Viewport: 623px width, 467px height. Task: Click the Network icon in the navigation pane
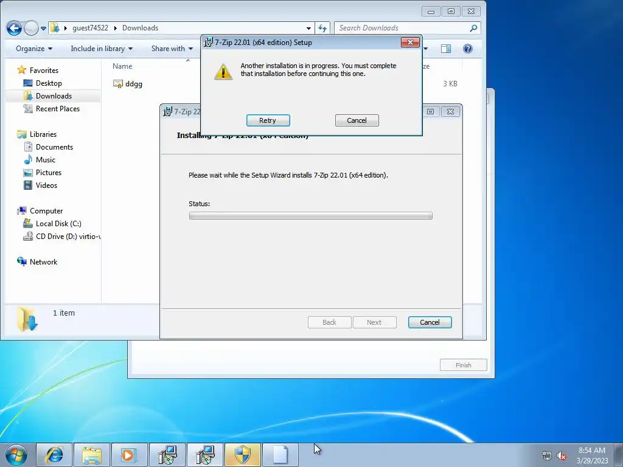click(21, 261)
